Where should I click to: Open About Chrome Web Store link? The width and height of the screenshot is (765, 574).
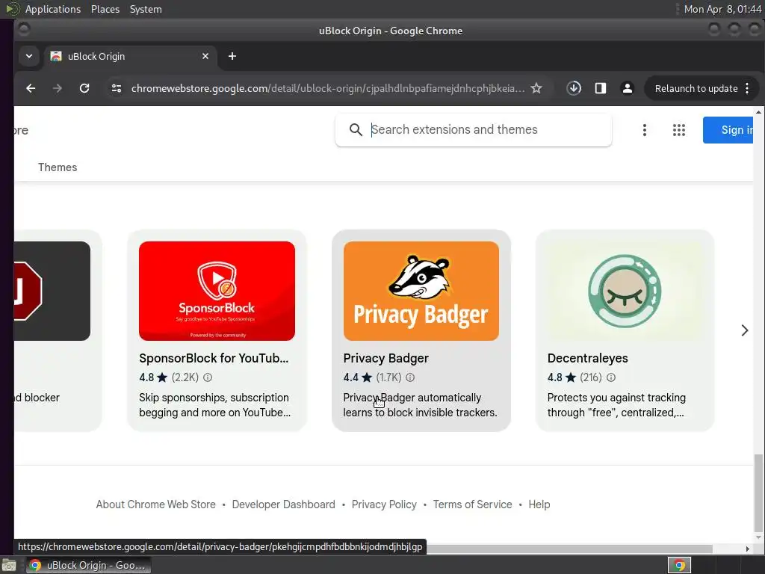coord(155,504)
